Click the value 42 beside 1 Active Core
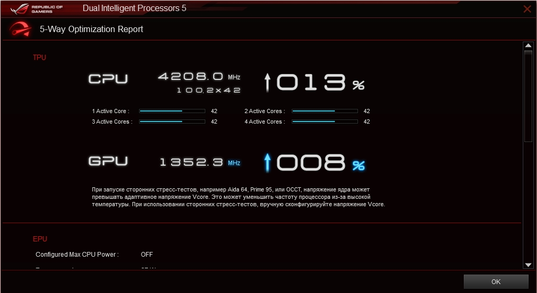 (214, 111)
